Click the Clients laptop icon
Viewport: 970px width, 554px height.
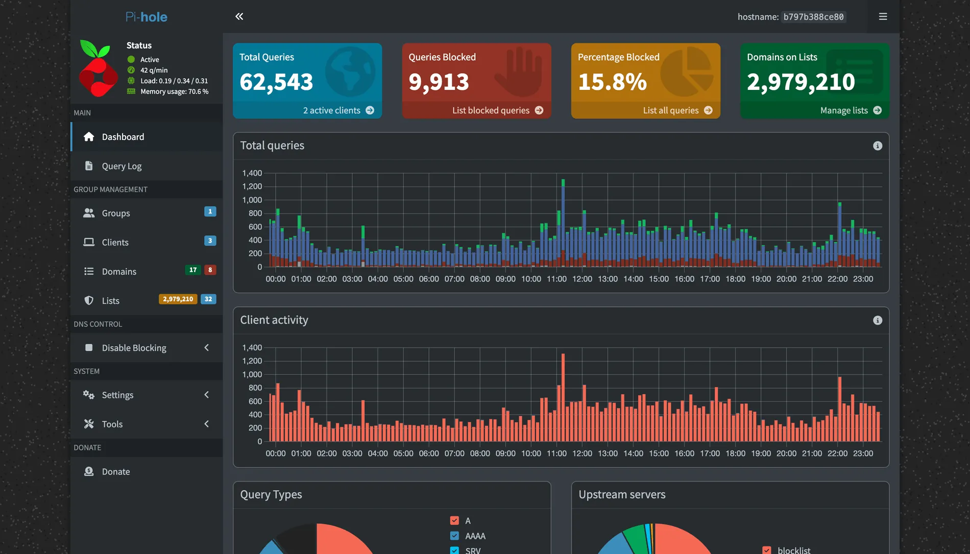89,242
